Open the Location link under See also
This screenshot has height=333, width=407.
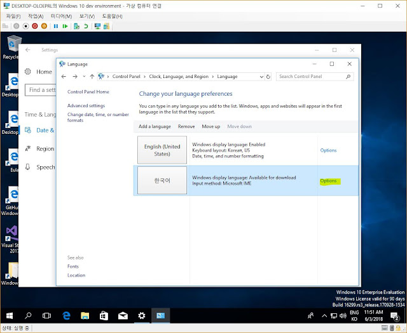click(x=76, y=275)
